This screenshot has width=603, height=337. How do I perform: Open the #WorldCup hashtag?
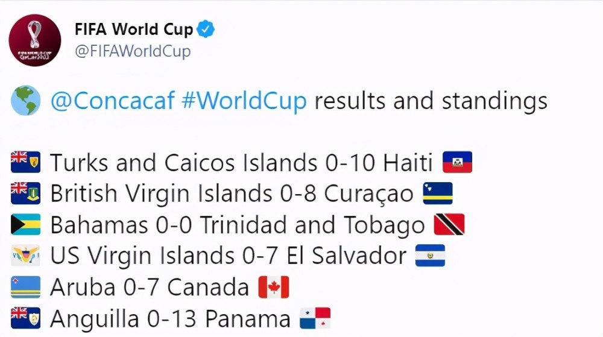(244, 101)
